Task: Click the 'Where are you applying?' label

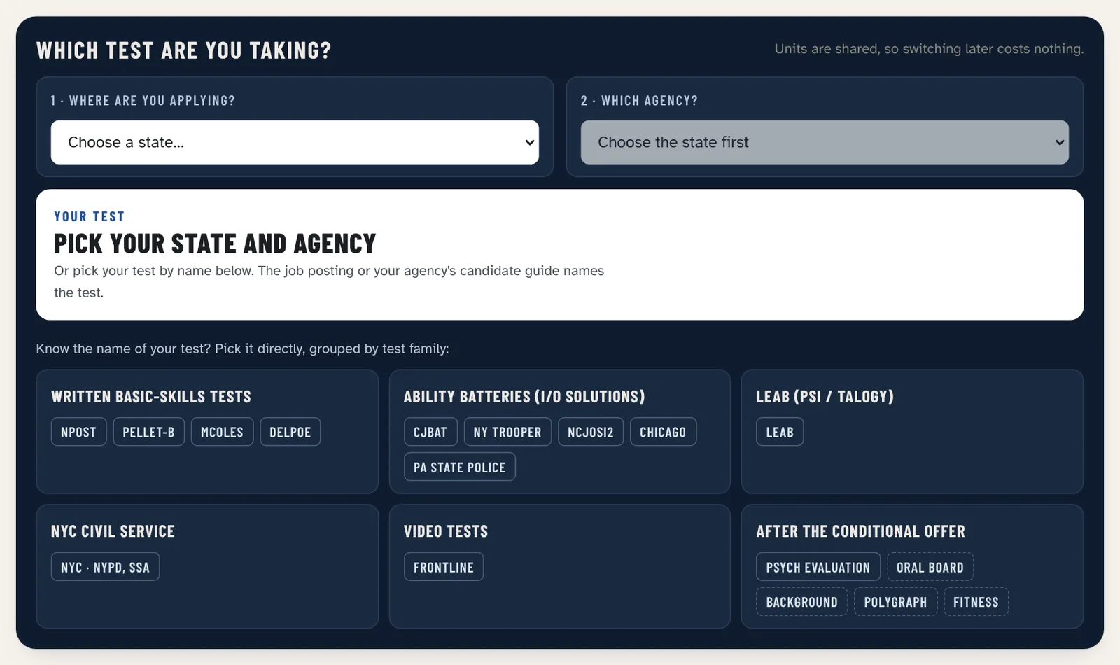Action: pos(143,101)
